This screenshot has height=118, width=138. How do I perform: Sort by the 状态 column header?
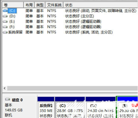coord(100,5)
